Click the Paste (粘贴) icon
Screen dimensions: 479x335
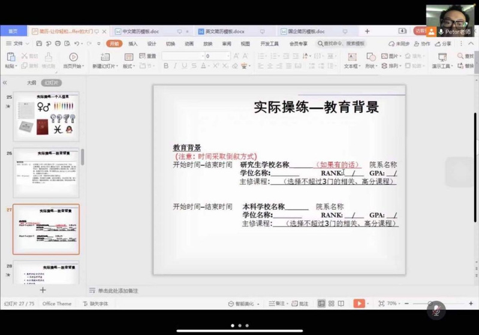10,58
